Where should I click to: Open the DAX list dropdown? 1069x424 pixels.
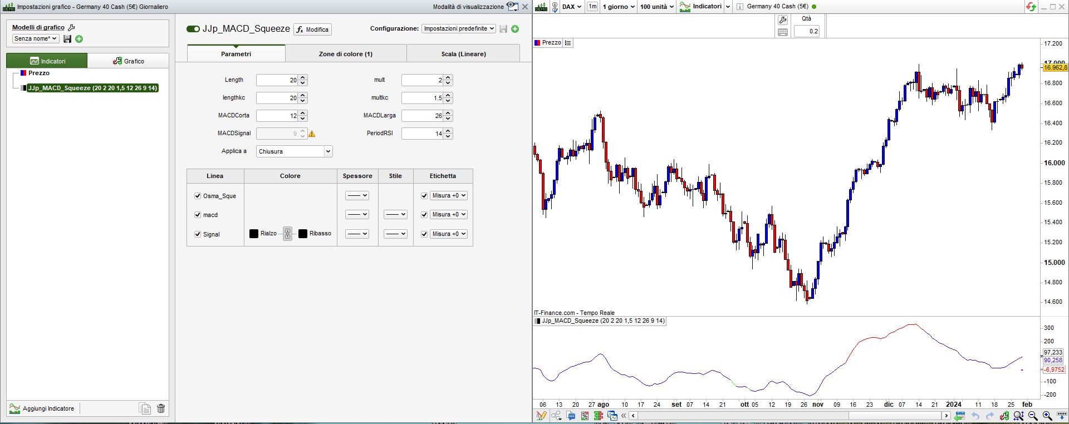click(572, 7)
